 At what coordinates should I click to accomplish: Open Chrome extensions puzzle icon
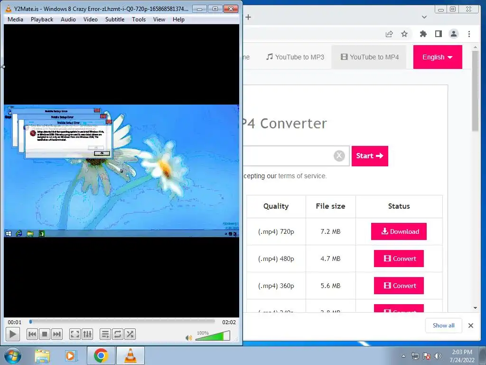click(423, 34)
